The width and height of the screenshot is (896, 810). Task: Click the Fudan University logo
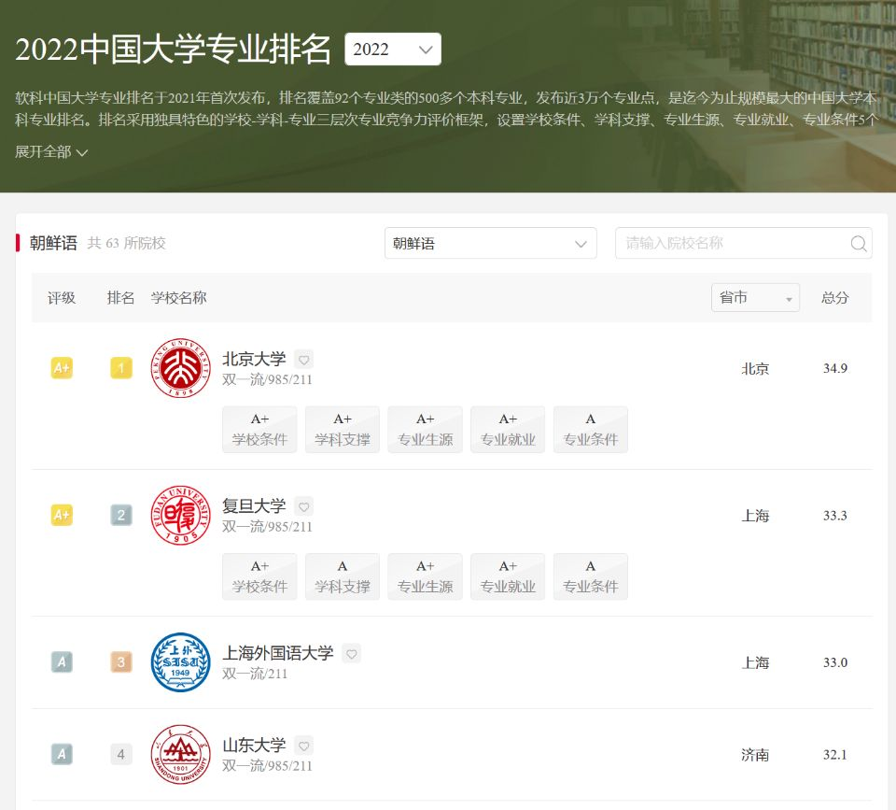(x=180, y=515)
